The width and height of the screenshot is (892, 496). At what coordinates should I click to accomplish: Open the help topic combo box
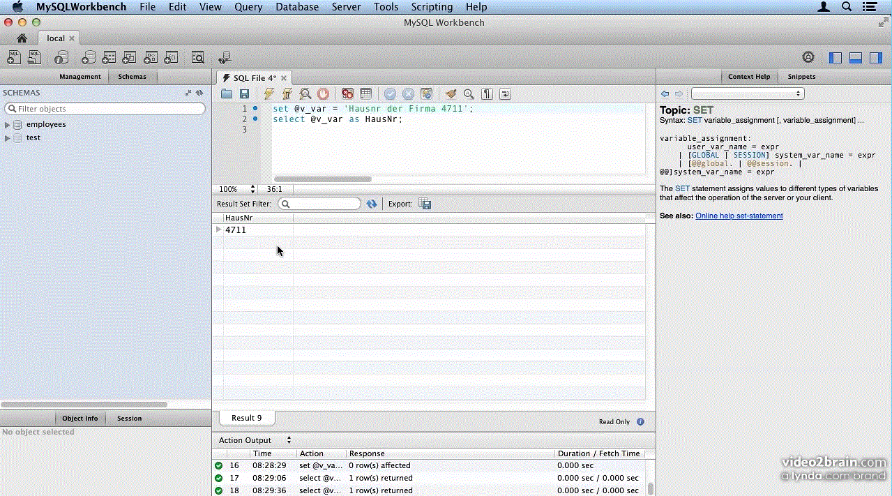[x=748, y=93]
